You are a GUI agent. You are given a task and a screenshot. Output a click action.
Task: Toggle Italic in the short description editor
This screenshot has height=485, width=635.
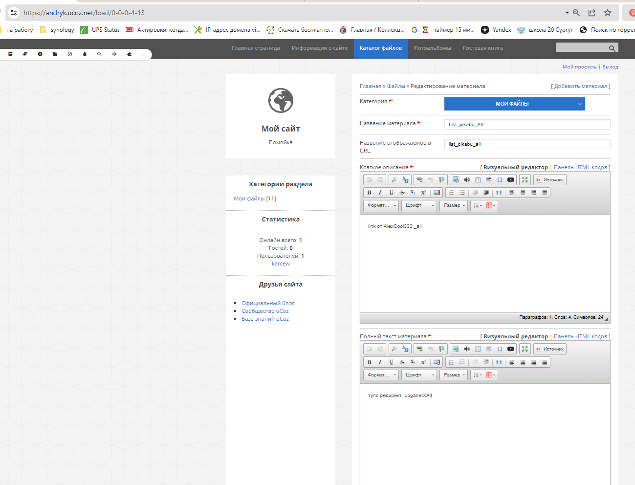[x=380, y=193]
